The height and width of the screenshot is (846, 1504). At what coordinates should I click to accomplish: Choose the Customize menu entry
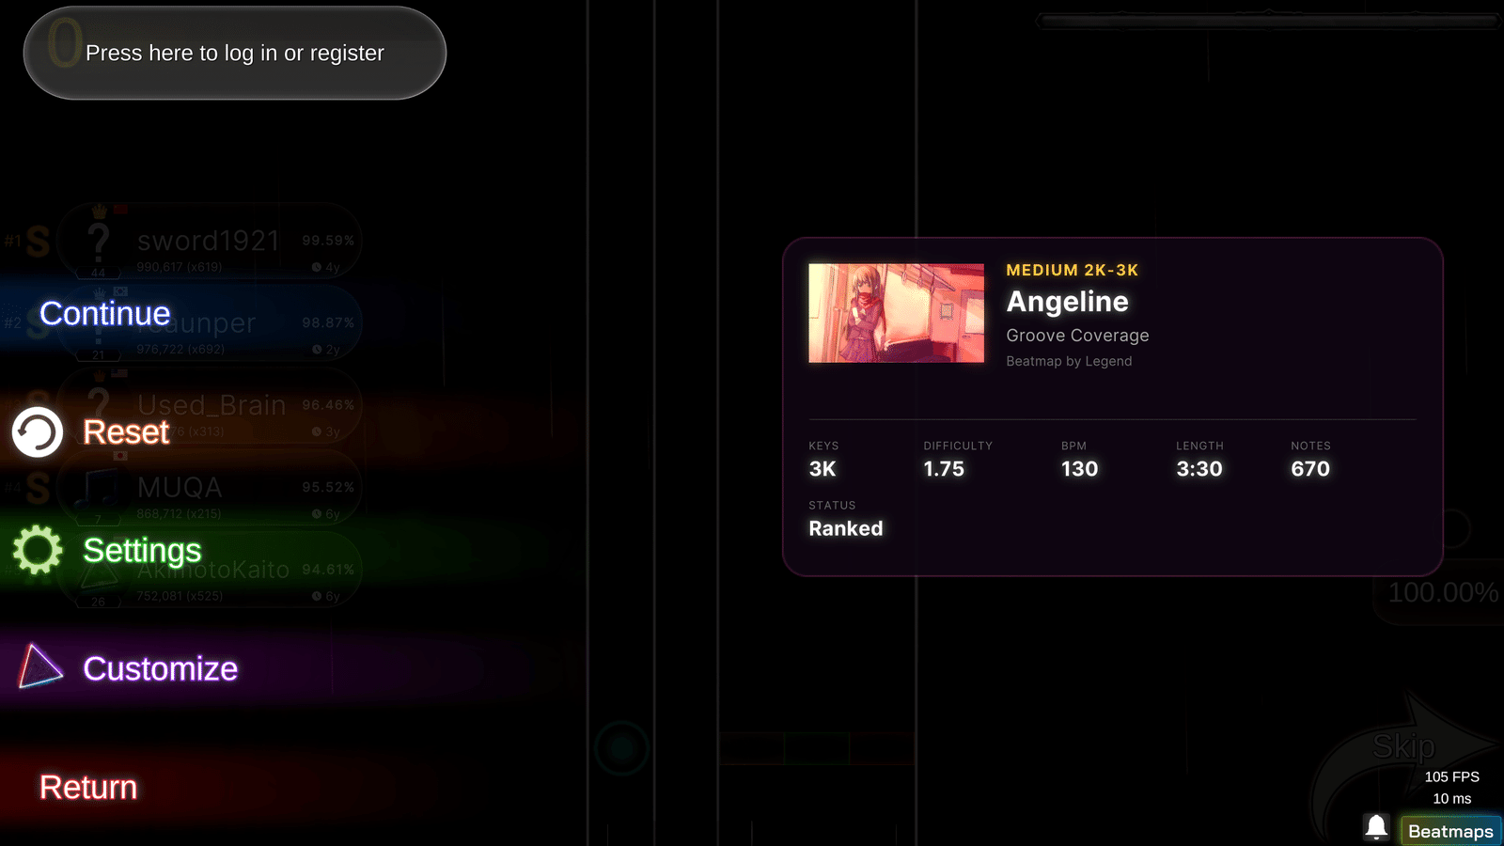(161, 669)
